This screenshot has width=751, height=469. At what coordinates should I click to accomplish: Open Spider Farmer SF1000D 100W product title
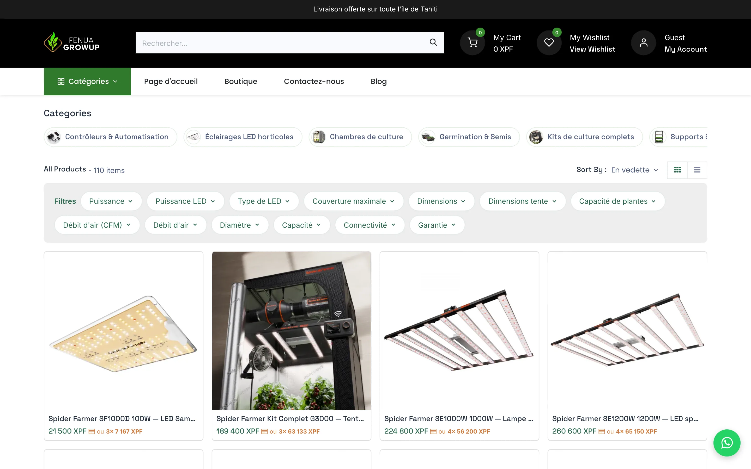click(x=122, y=418)
